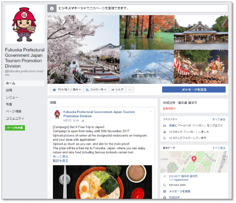Click the post author's mascot avatar
This screenshot has width=236, height=203.
[57, 114]
